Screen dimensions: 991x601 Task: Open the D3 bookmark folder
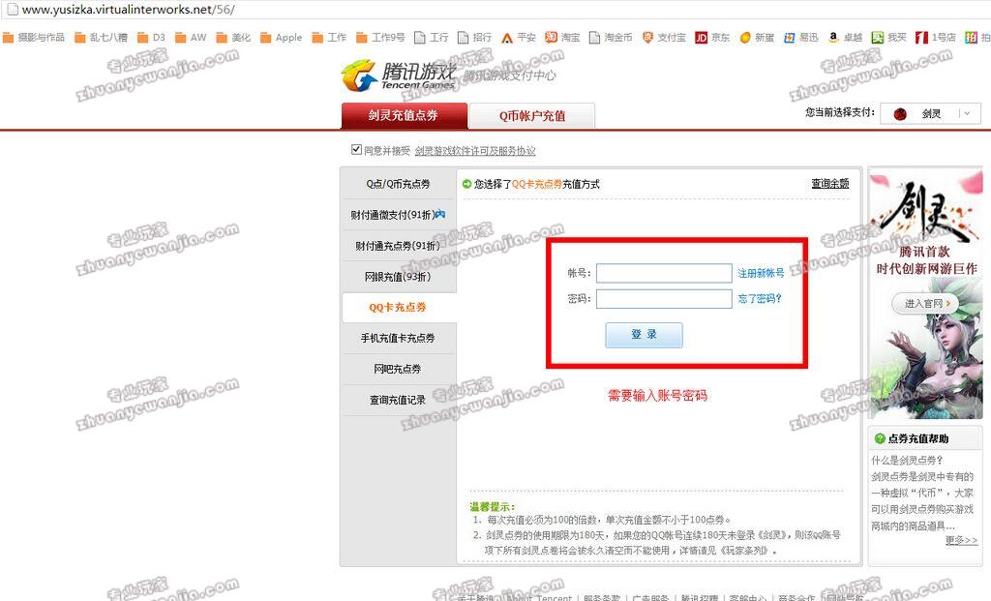(x=151, y=38)
